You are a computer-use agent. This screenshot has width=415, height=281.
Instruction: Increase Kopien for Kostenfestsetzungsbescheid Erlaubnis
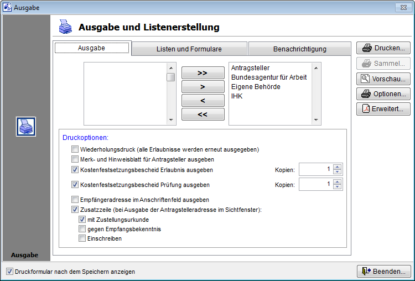pos(338,167)
